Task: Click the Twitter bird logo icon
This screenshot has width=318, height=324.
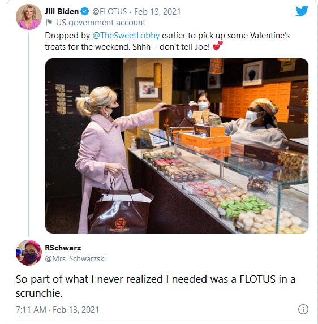Action: 302,11
